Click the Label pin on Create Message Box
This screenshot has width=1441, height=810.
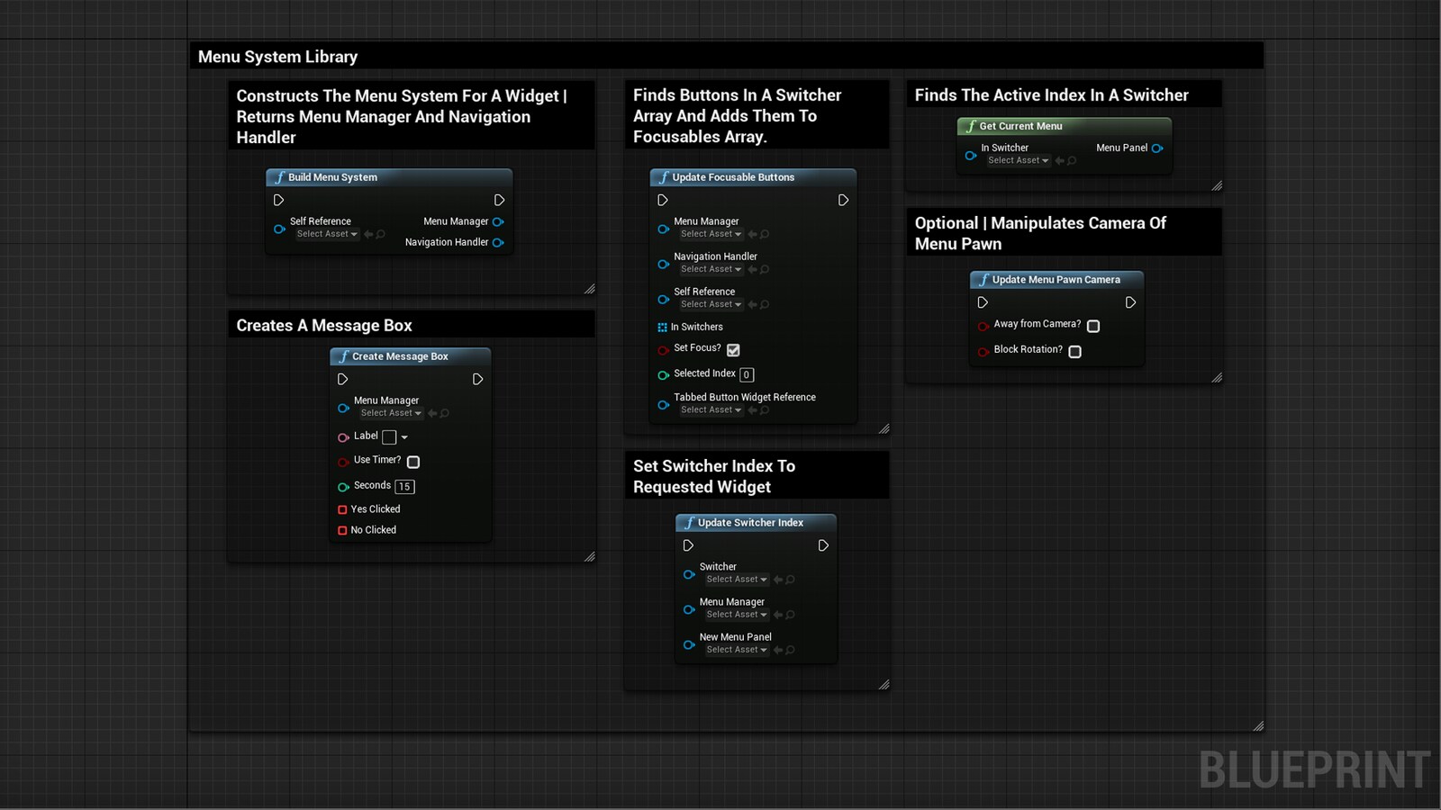click(343, 437)
